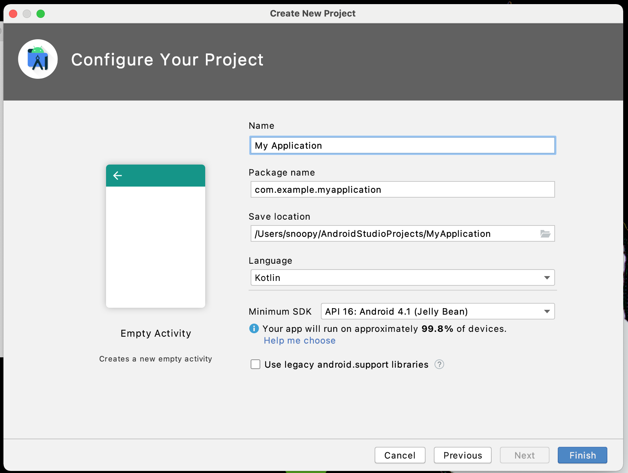
Task: Click the blue info icon near device percentage
Action: coord(254,329)
